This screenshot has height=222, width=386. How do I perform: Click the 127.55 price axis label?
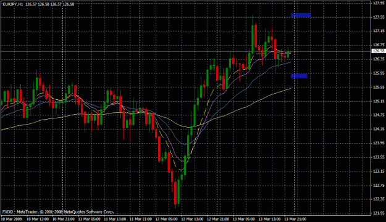tap(379, 17)
